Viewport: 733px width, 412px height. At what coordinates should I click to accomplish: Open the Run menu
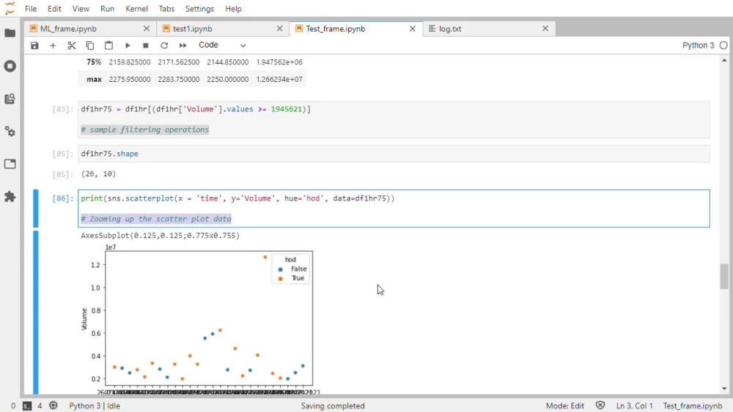coord(107,8)
